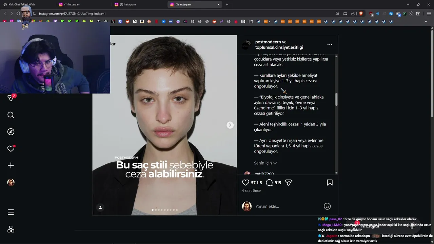Click caption line "Aleni teşhircilik cezası"

point(290,127)
